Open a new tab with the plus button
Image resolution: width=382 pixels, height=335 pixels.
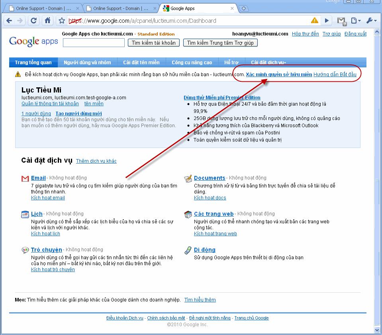pos(244,8)
